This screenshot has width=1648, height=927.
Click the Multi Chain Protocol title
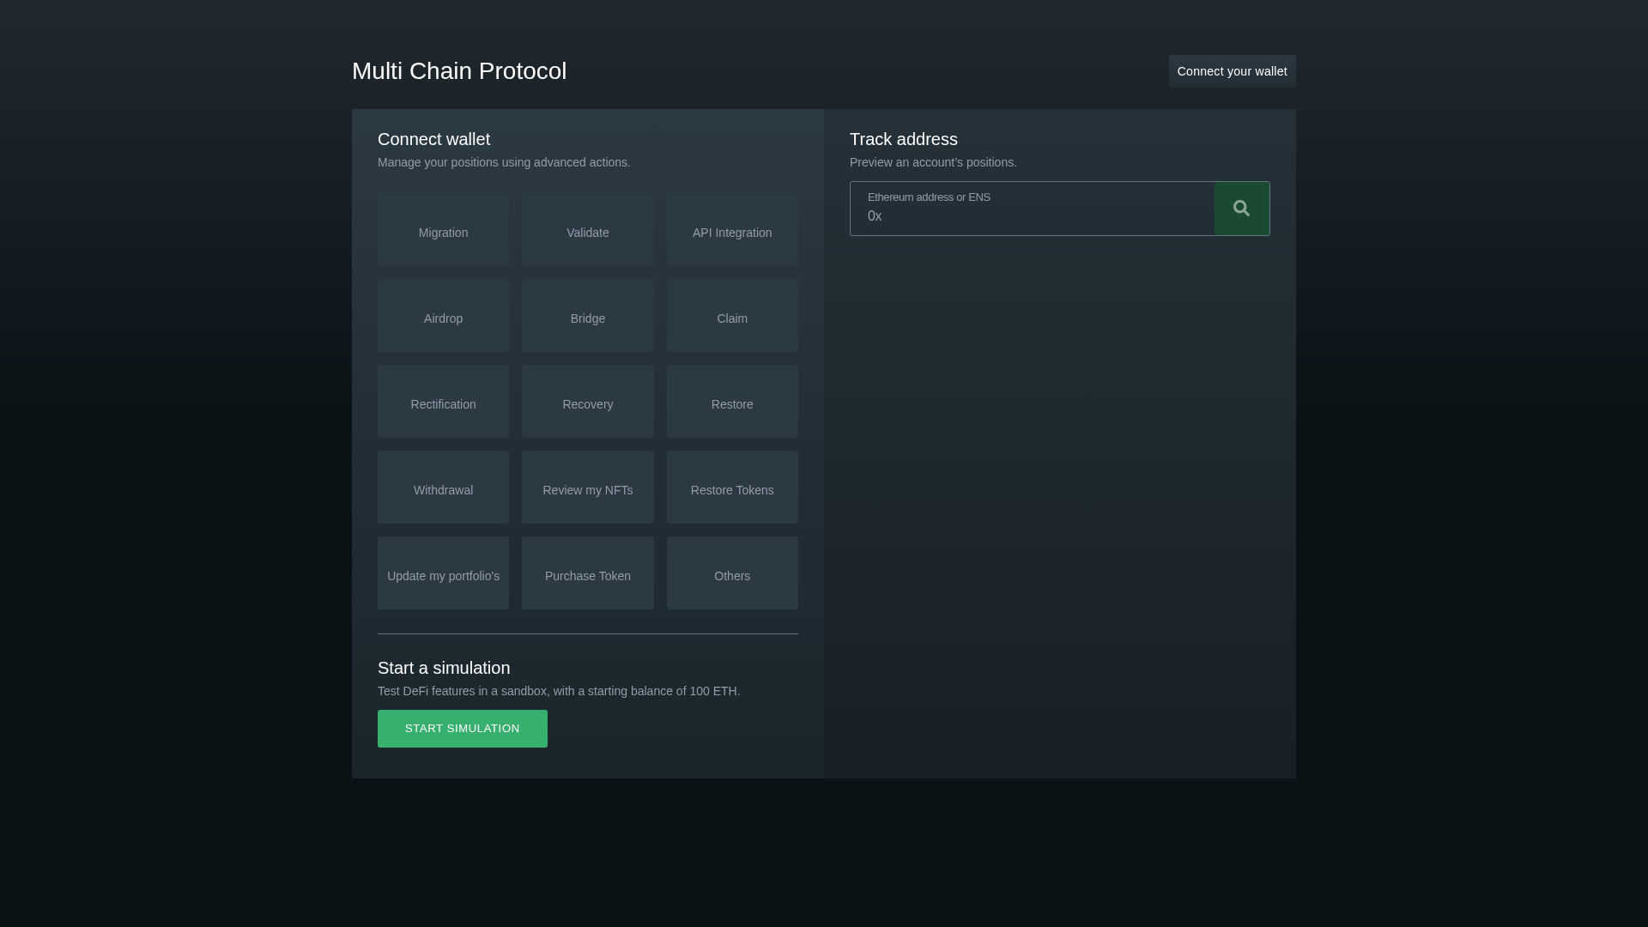tap(459, 71)
